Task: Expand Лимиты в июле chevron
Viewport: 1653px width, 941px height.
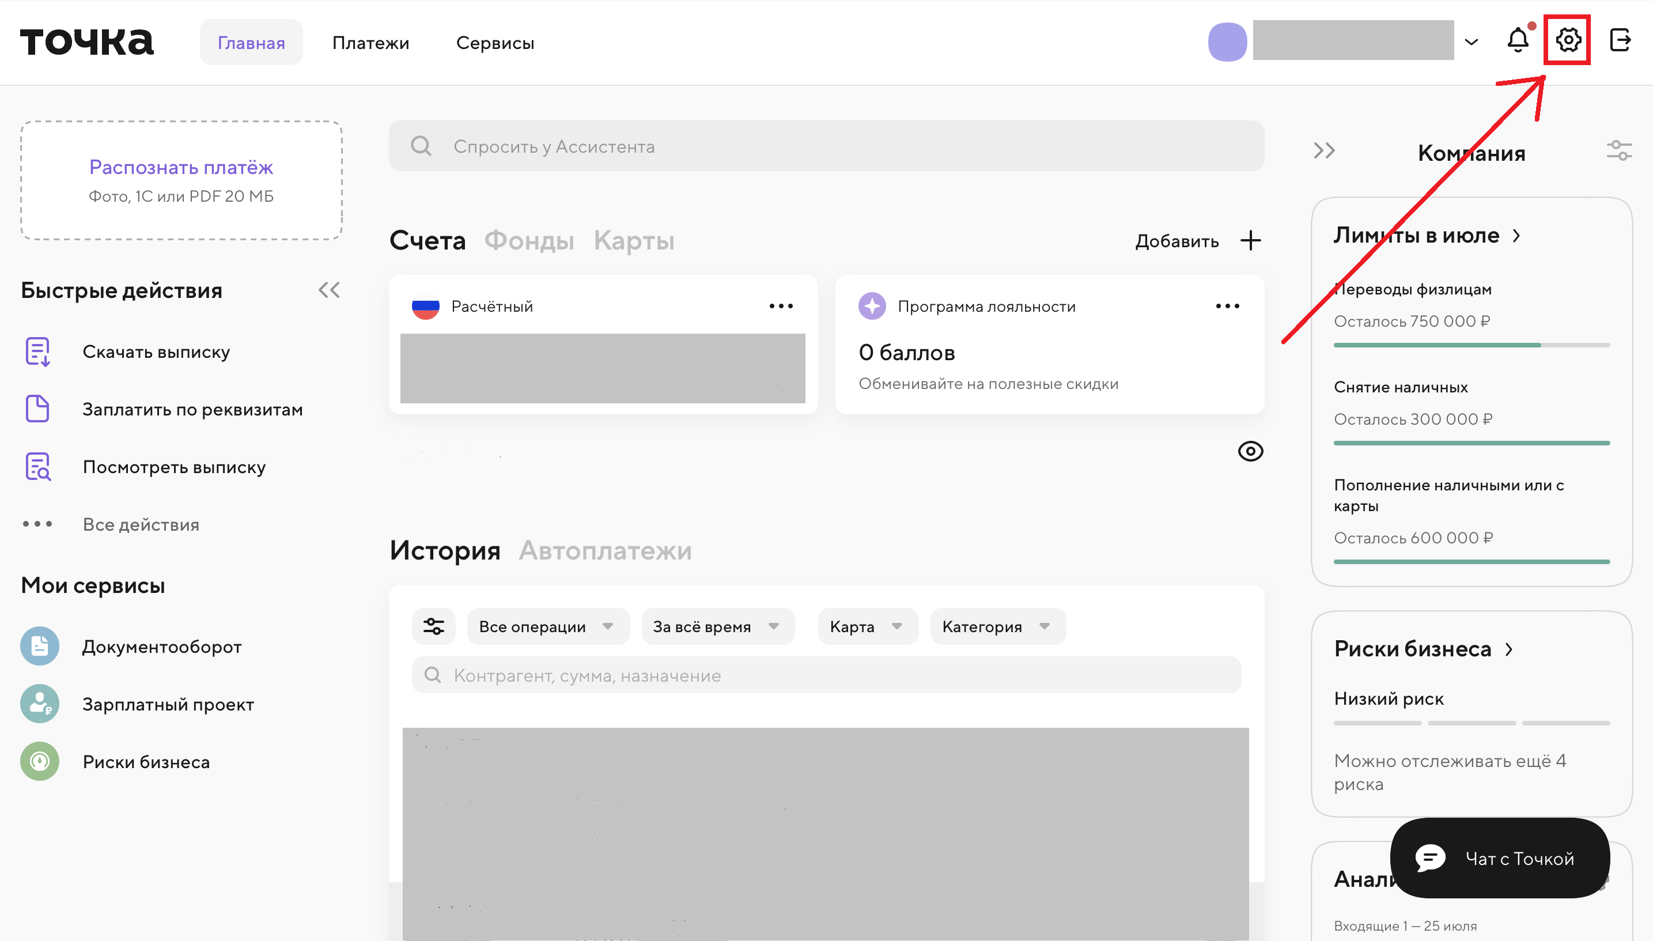Action: pos(1516,236)
